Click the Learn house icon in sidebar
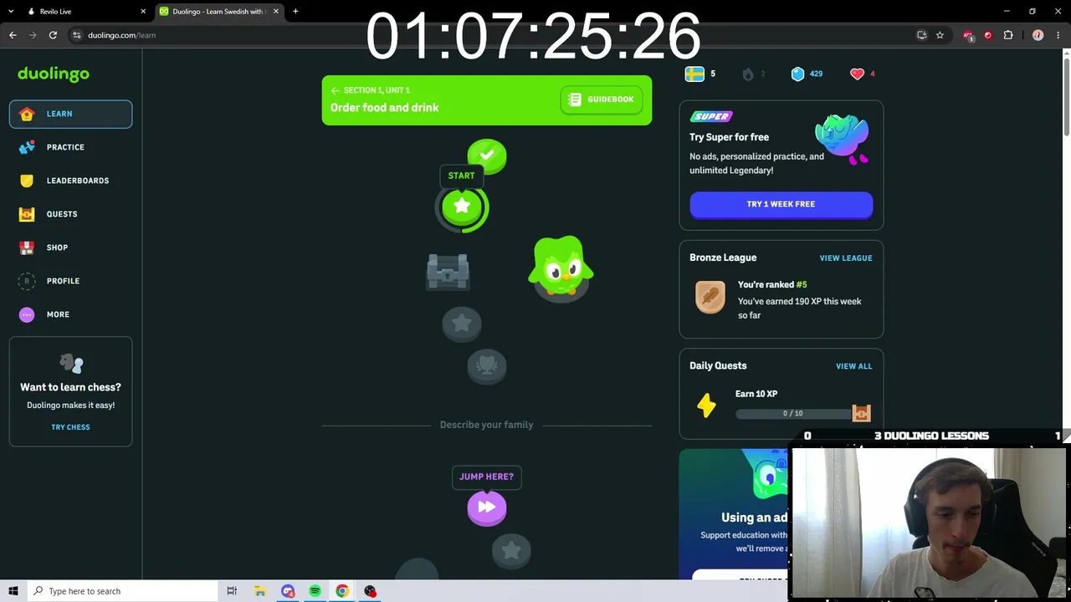The width and height of the screenshot is (1071, 602). [27, 114]
